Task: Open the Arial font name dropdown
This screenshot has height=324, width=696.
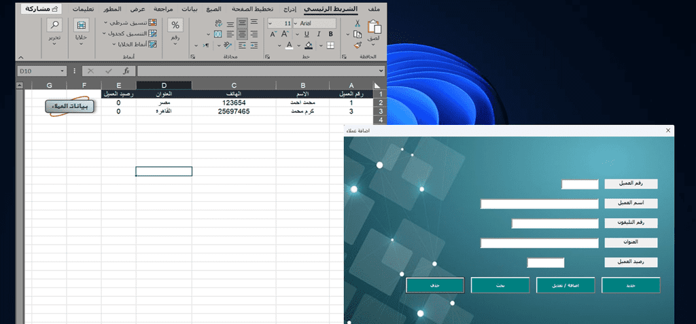Action: [x=294, y=23]
